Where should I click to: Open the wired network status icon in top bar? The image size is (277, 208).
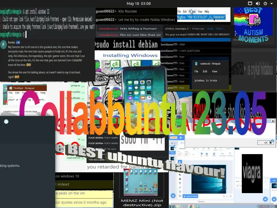click(x=250, y=3)
